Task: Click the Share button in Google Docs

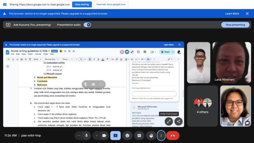Action: click(x=165, y=52)
